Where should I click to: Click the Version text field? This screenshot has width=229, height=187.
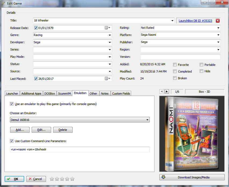click(180, 57)
